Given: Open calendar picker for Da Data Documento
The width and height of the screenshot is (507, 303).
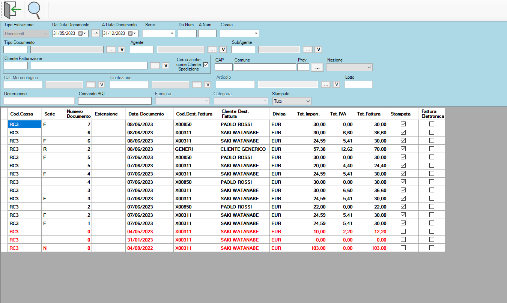Looking at the screenshot, I should tap(83, 33).
